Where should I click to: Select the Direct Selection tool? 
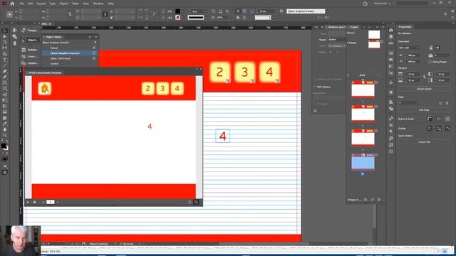point(4,36)
